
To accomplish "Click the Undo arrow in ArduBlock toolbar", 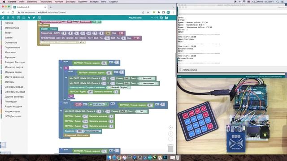I will 29,18.
